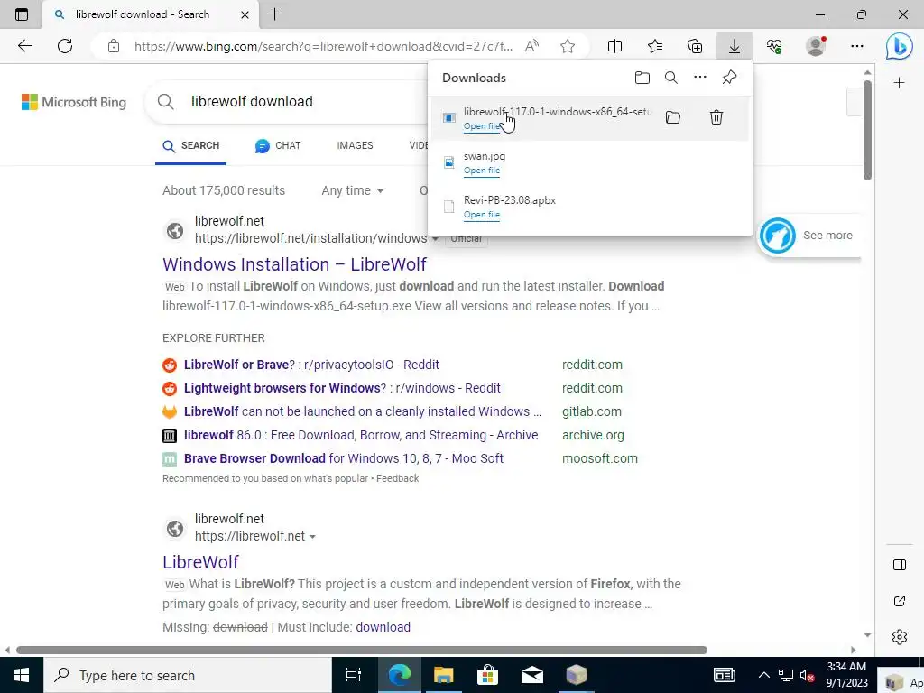Viewport: 924px width, 693px height.
Task: Open Windows Installation – LibreWolf result
Action: point(294,264)
